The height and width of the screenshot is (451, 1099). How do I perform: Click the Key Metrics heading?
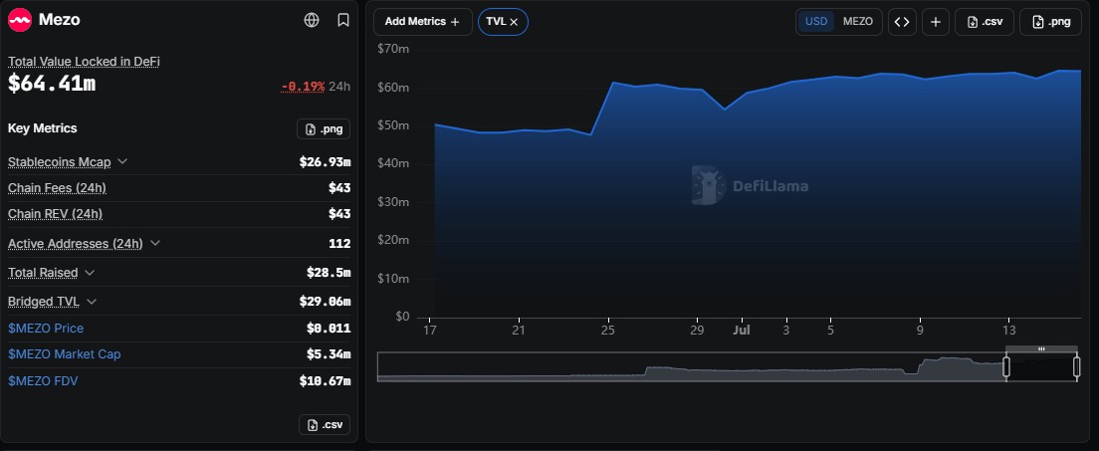[x=42, y=128]
